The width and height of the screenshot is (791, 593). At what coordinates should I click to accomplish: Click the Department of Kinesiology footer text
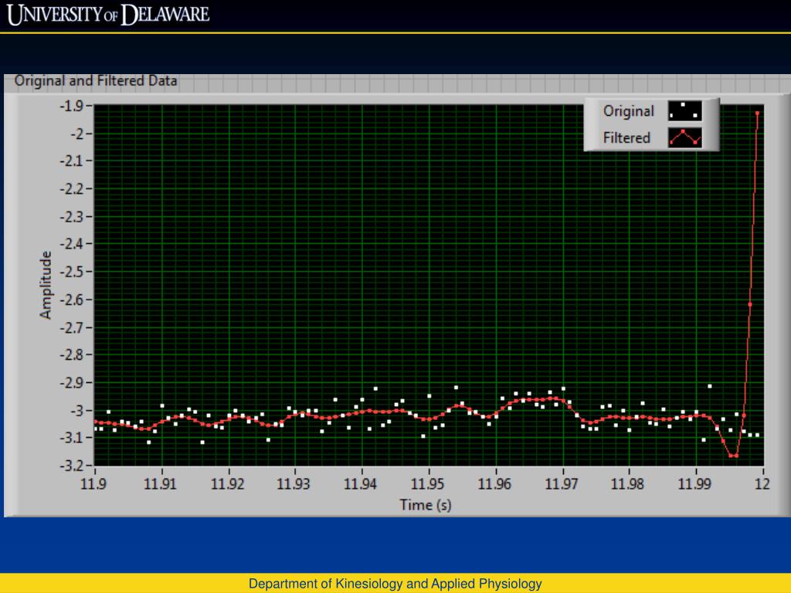pos(395,584)
